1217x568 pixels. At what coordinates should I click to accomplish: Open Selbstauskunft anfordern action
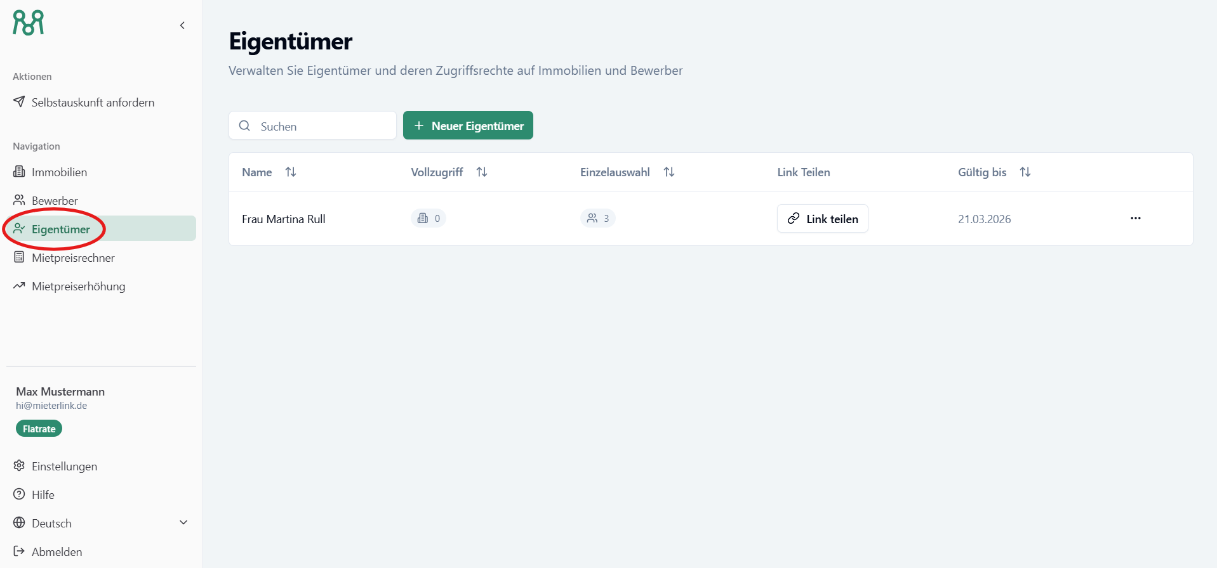93,103
